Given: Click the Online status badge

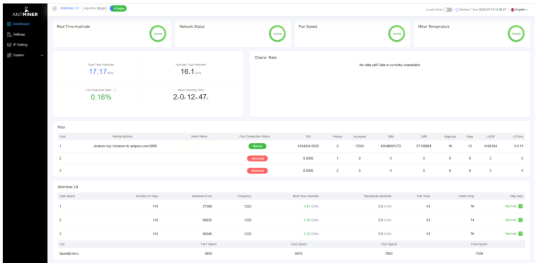Looking at the screenshot, I should coord(118,8).
